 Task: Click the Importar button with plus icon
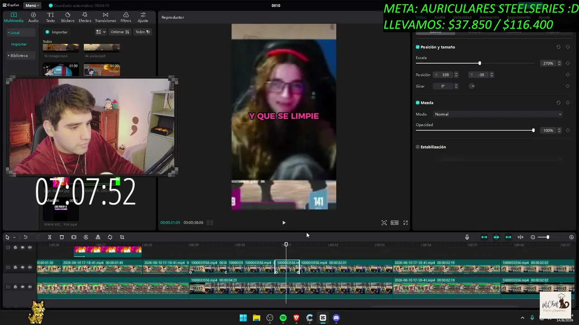click(x=57, y=32)
